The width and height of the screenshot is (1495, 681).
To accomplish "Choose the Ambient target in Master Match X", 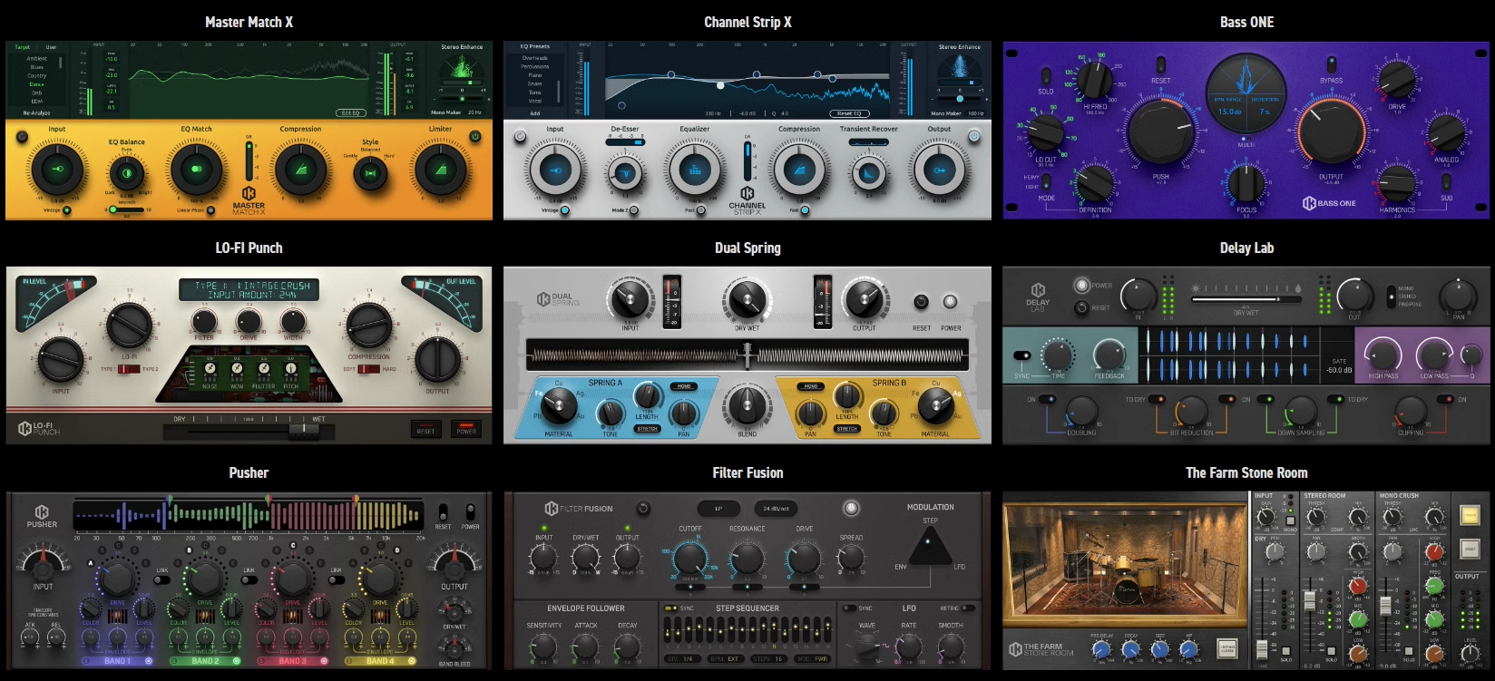I will [36, 59].
